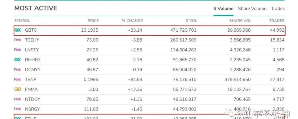Open the FNMA symbol link
Screen dimensions: 298x119
point(31,89)
